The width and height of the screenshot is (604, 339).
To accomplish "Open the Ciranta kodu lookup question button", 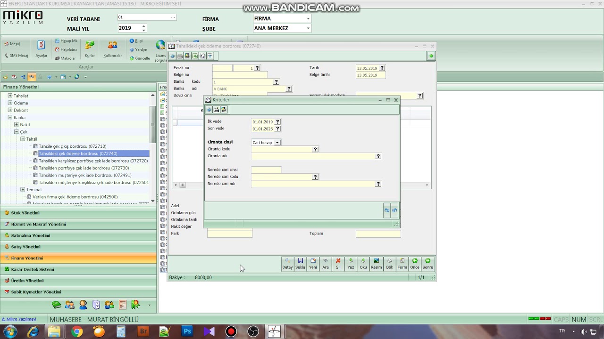I will [x=315, y=149].
